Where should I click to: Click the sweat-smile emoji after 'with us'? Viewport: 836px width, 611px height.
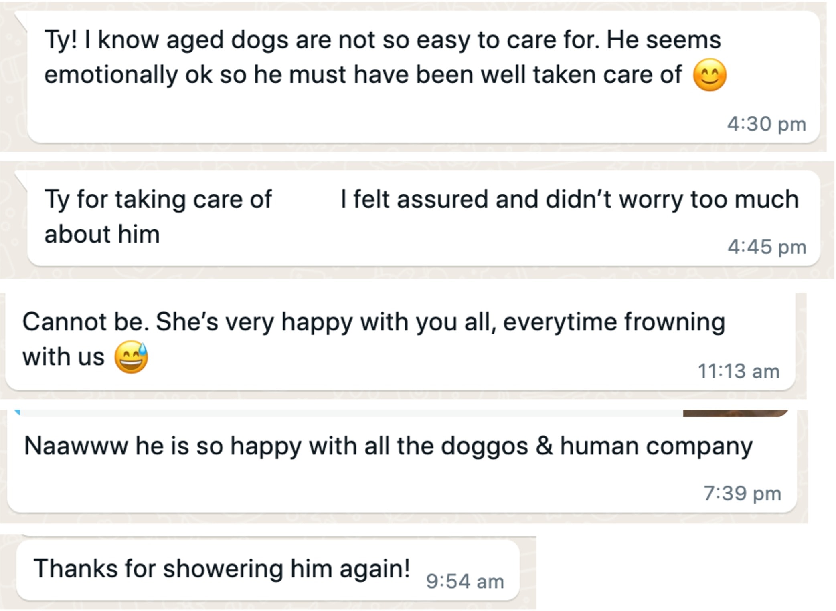click(131, 357)
